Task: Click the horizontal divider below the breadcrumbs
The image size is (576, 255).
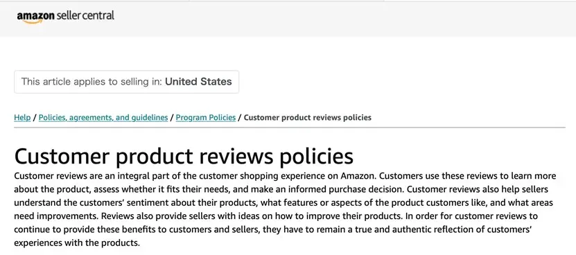Action: [x=290, y=127]
